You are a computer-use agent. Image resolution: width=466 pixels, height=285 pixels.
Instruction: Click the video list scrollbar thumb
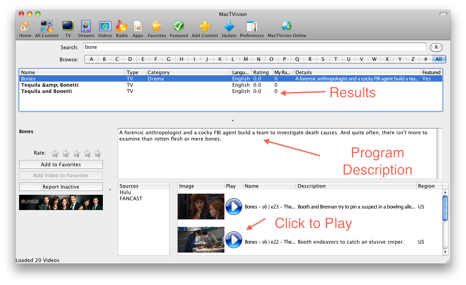coord(445,208)
